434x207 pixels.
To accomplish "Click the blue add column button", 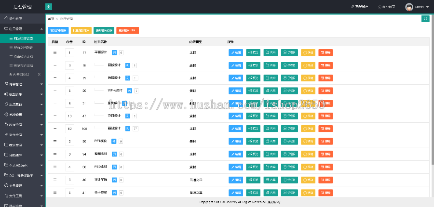I will (58, 30).
